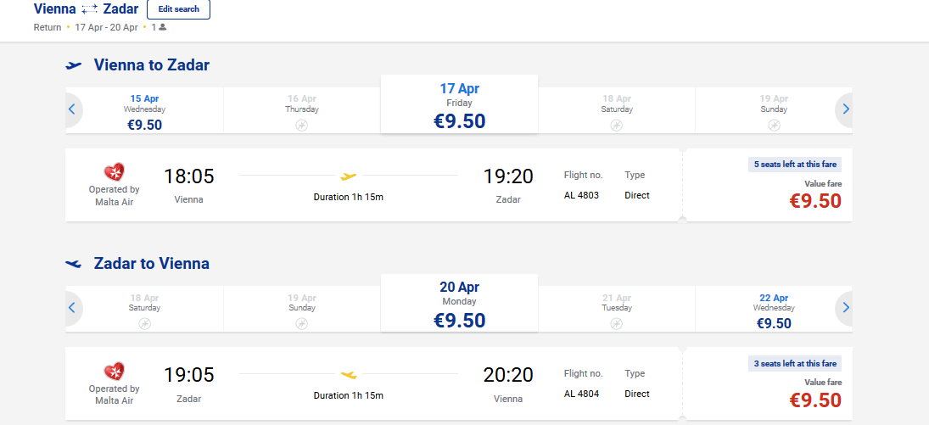Click the return plane icon beside Zadar to Vienna
The height and width of the screenshot is (425, 929).
pos(74,264)
